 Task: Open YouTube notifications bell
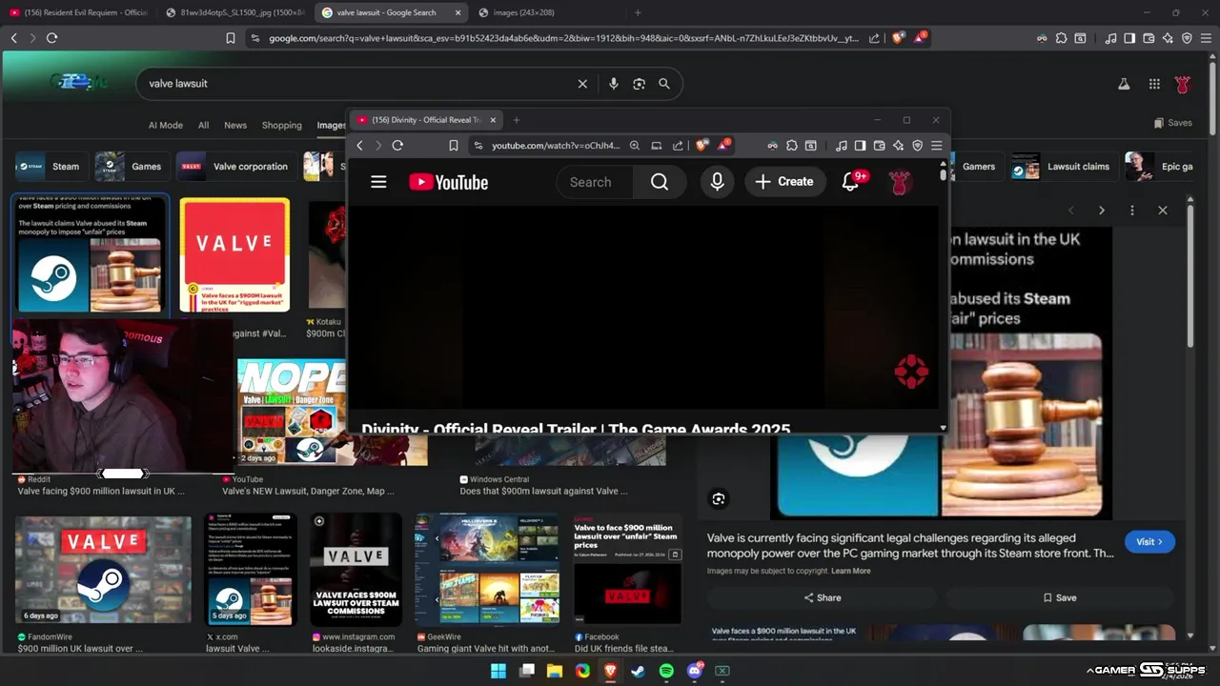point(851,182)
